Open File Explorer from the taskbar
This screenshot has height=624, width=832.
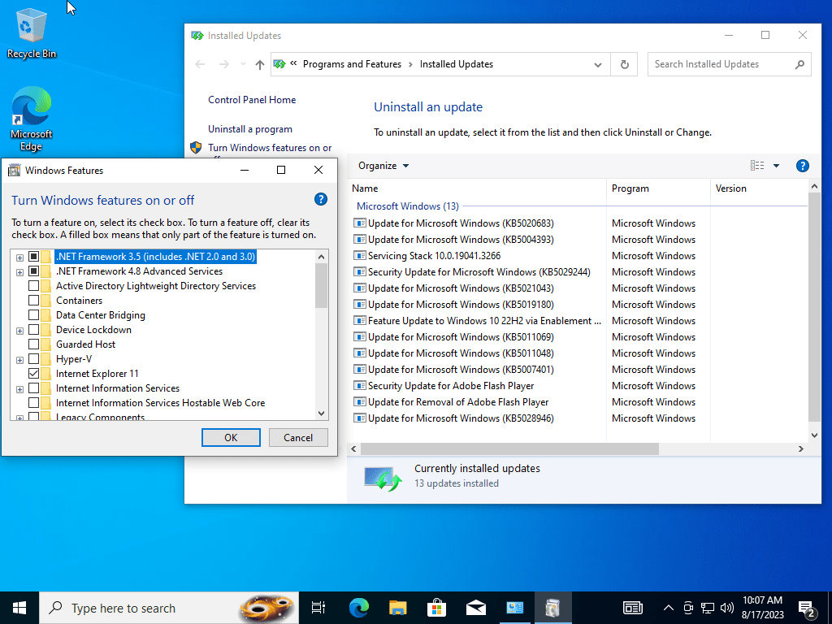coord(397,608)
